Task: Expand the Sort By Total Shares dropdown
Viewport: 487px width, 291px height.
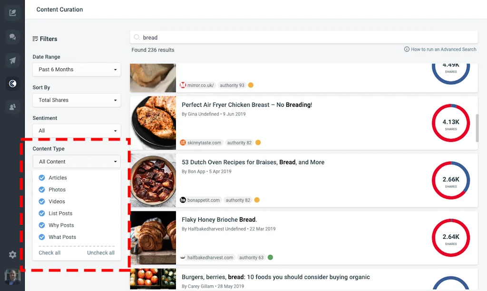Action: click(77, 100)
